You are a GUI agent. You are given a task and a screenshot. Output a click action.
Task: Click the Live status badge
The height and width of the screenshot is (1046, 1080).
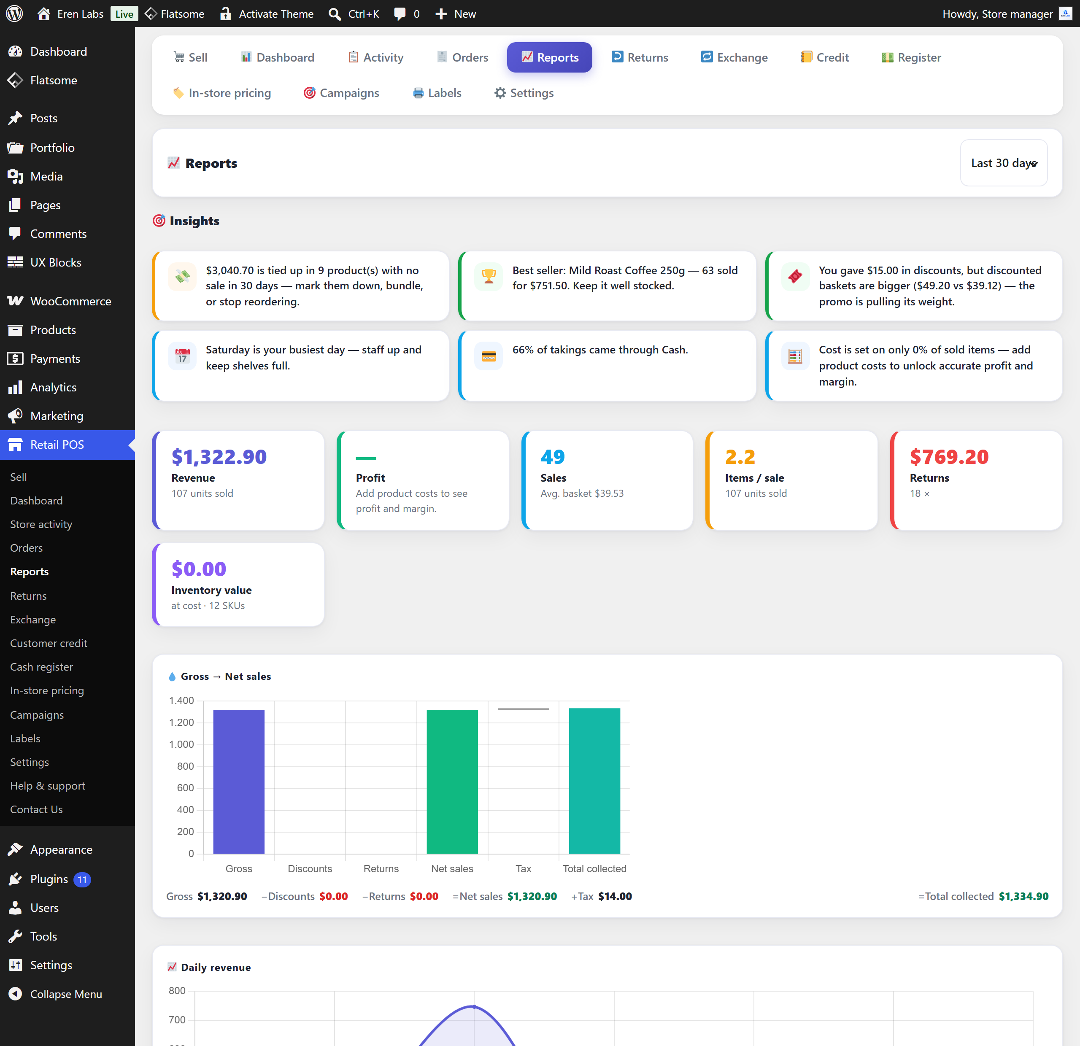click(x=124, y=14)
